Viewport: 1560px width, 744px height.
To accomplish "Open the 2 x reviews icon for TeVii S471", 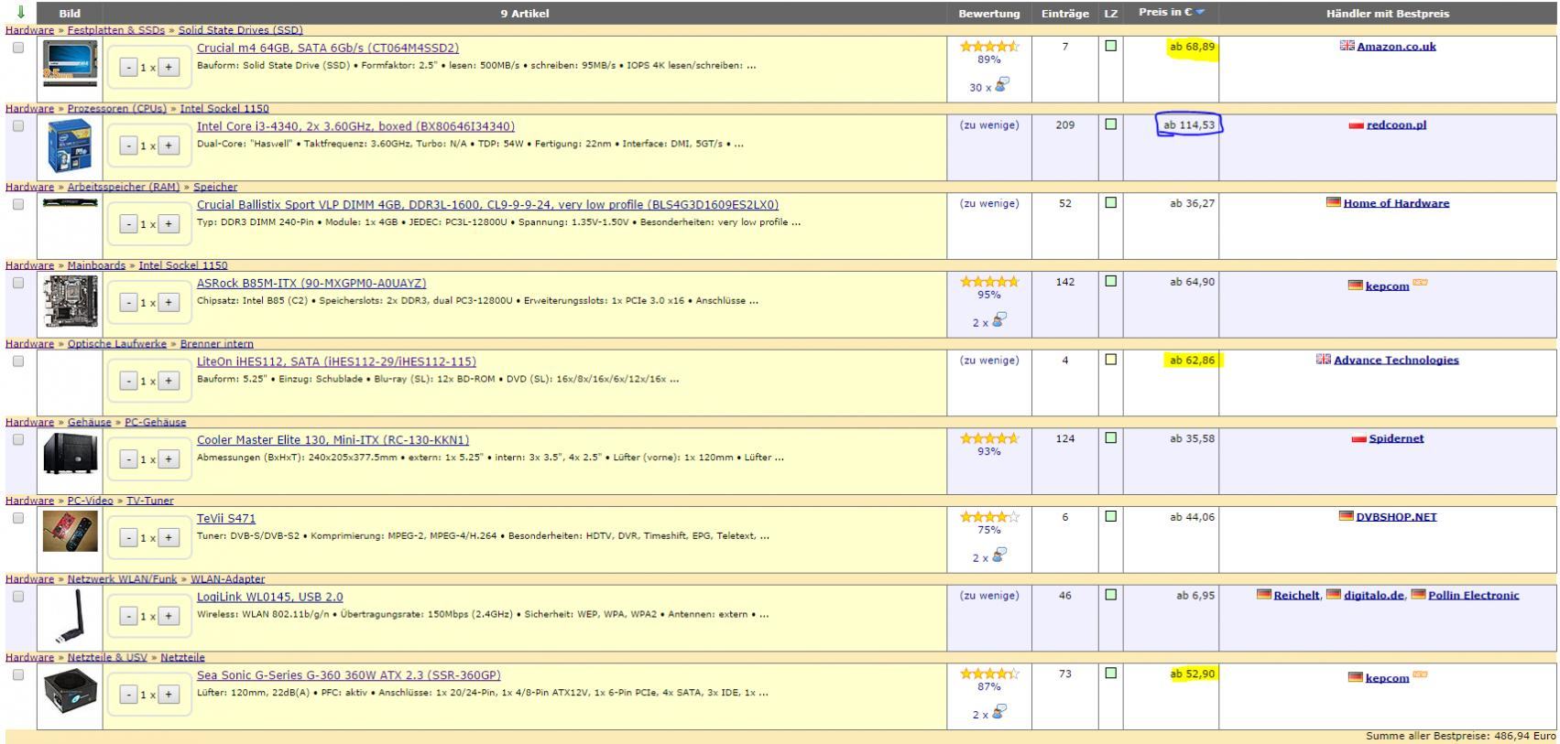I will pos(999,555).
